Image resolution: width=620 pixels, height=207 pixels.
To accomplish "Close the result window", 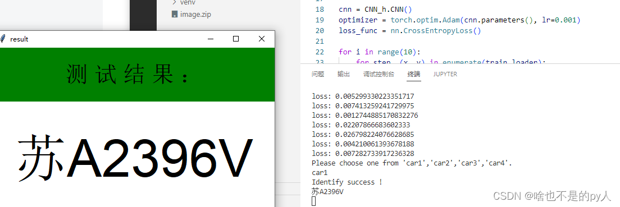I will click(x=261, y=39).
